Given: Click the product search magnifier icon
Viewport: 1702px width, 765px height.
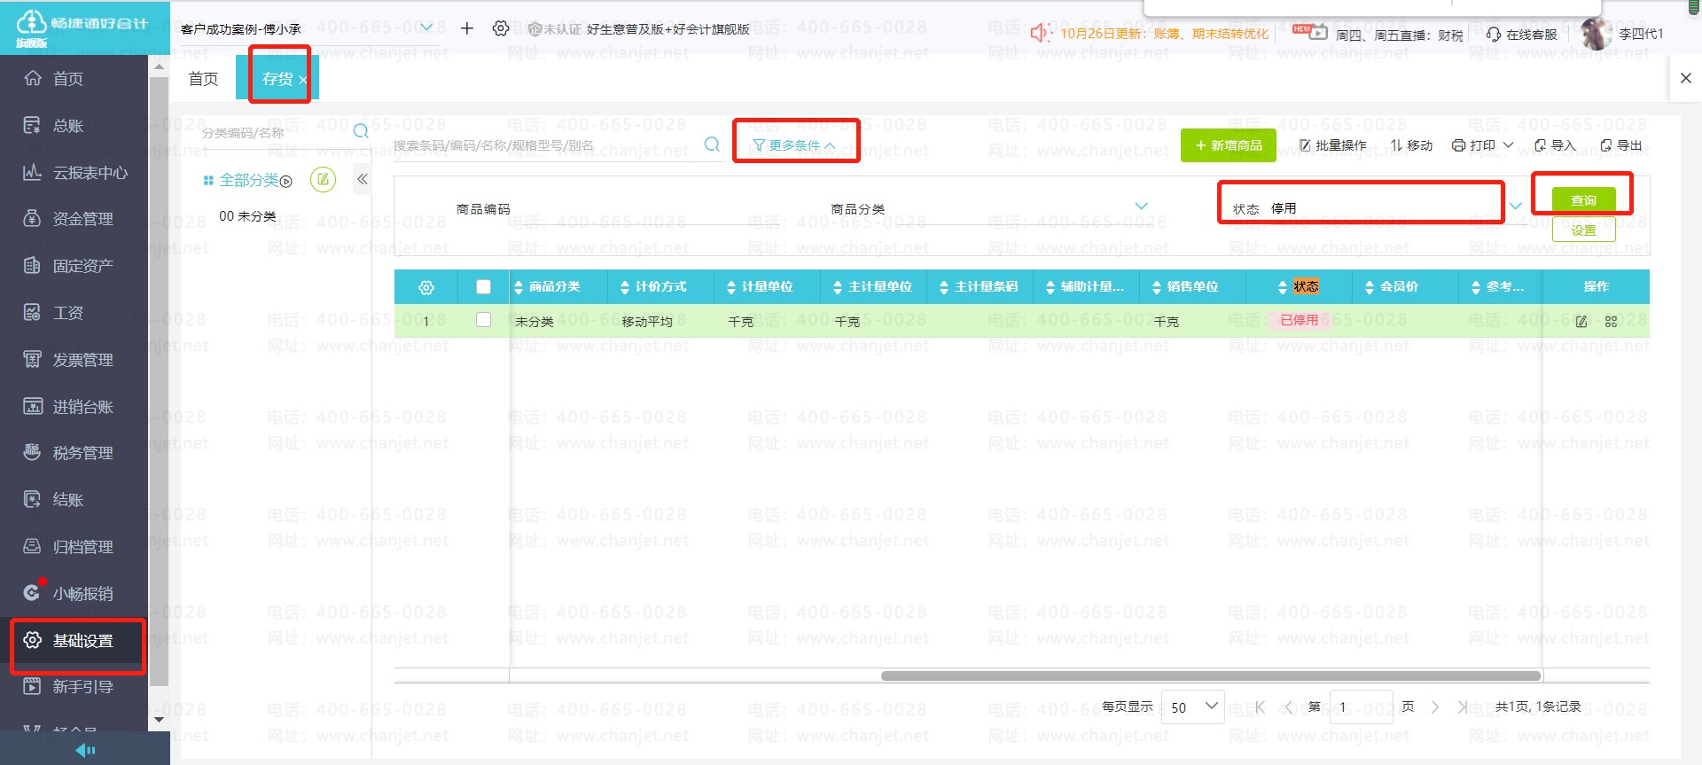Looking at the screenshot, I should [712, 144].
